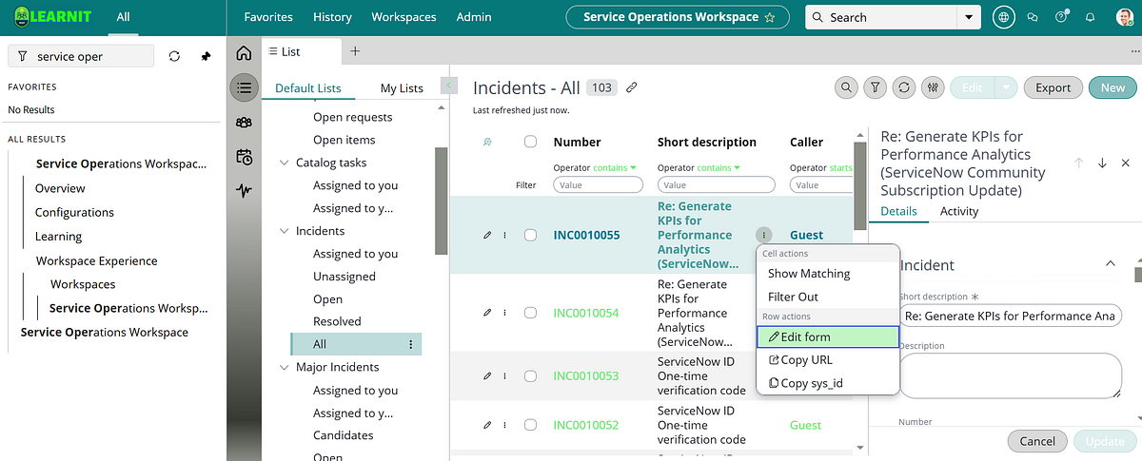Collapse the lists side panel
This screenshot has height=461, width=1142.
pos(447,86)
